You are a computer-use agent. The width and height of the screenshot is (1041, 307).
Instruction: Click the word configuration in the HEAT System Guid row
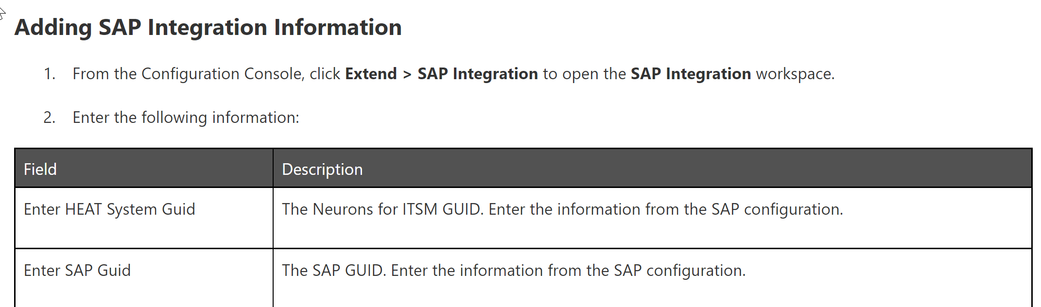point(792,209)
